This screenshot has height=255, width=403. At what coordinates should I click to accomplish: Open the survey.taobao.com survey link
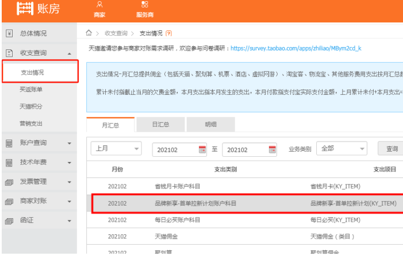pyautogui.click(x=296, y=48)
